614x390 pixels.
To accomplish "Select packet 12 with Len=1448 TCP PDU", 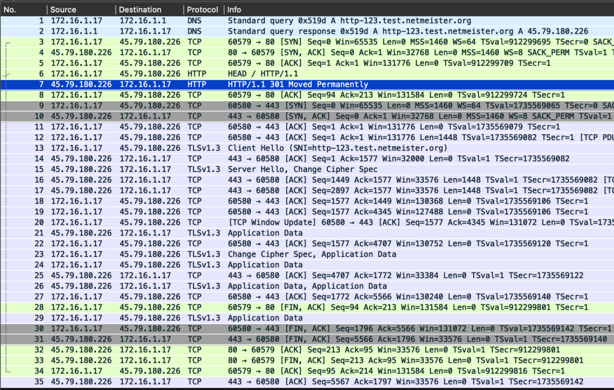I will point(307,137).
